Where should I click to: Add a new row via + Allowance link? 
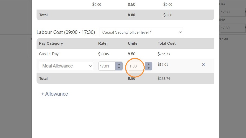[x=55, y=94]
